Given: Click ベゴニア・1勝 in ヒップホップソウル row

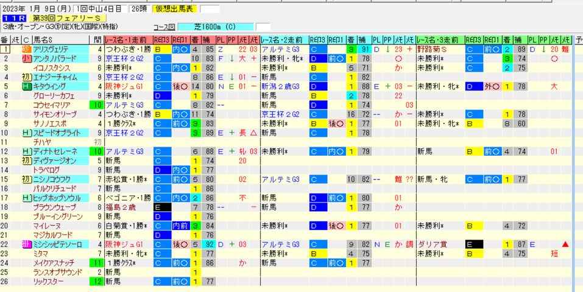Looking at the screenshot, I should [x=128, y=198].
